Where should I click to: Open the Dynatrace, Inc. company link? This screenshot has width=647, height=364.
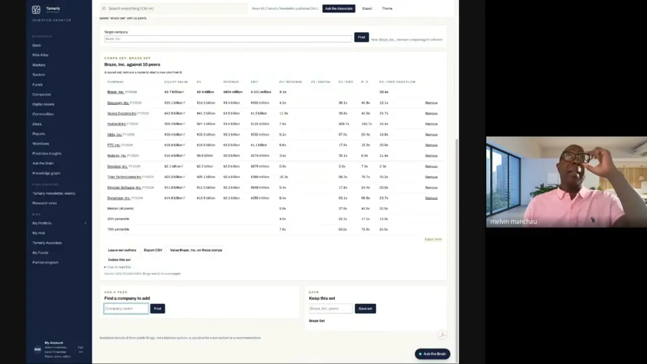tap(119, 198)
